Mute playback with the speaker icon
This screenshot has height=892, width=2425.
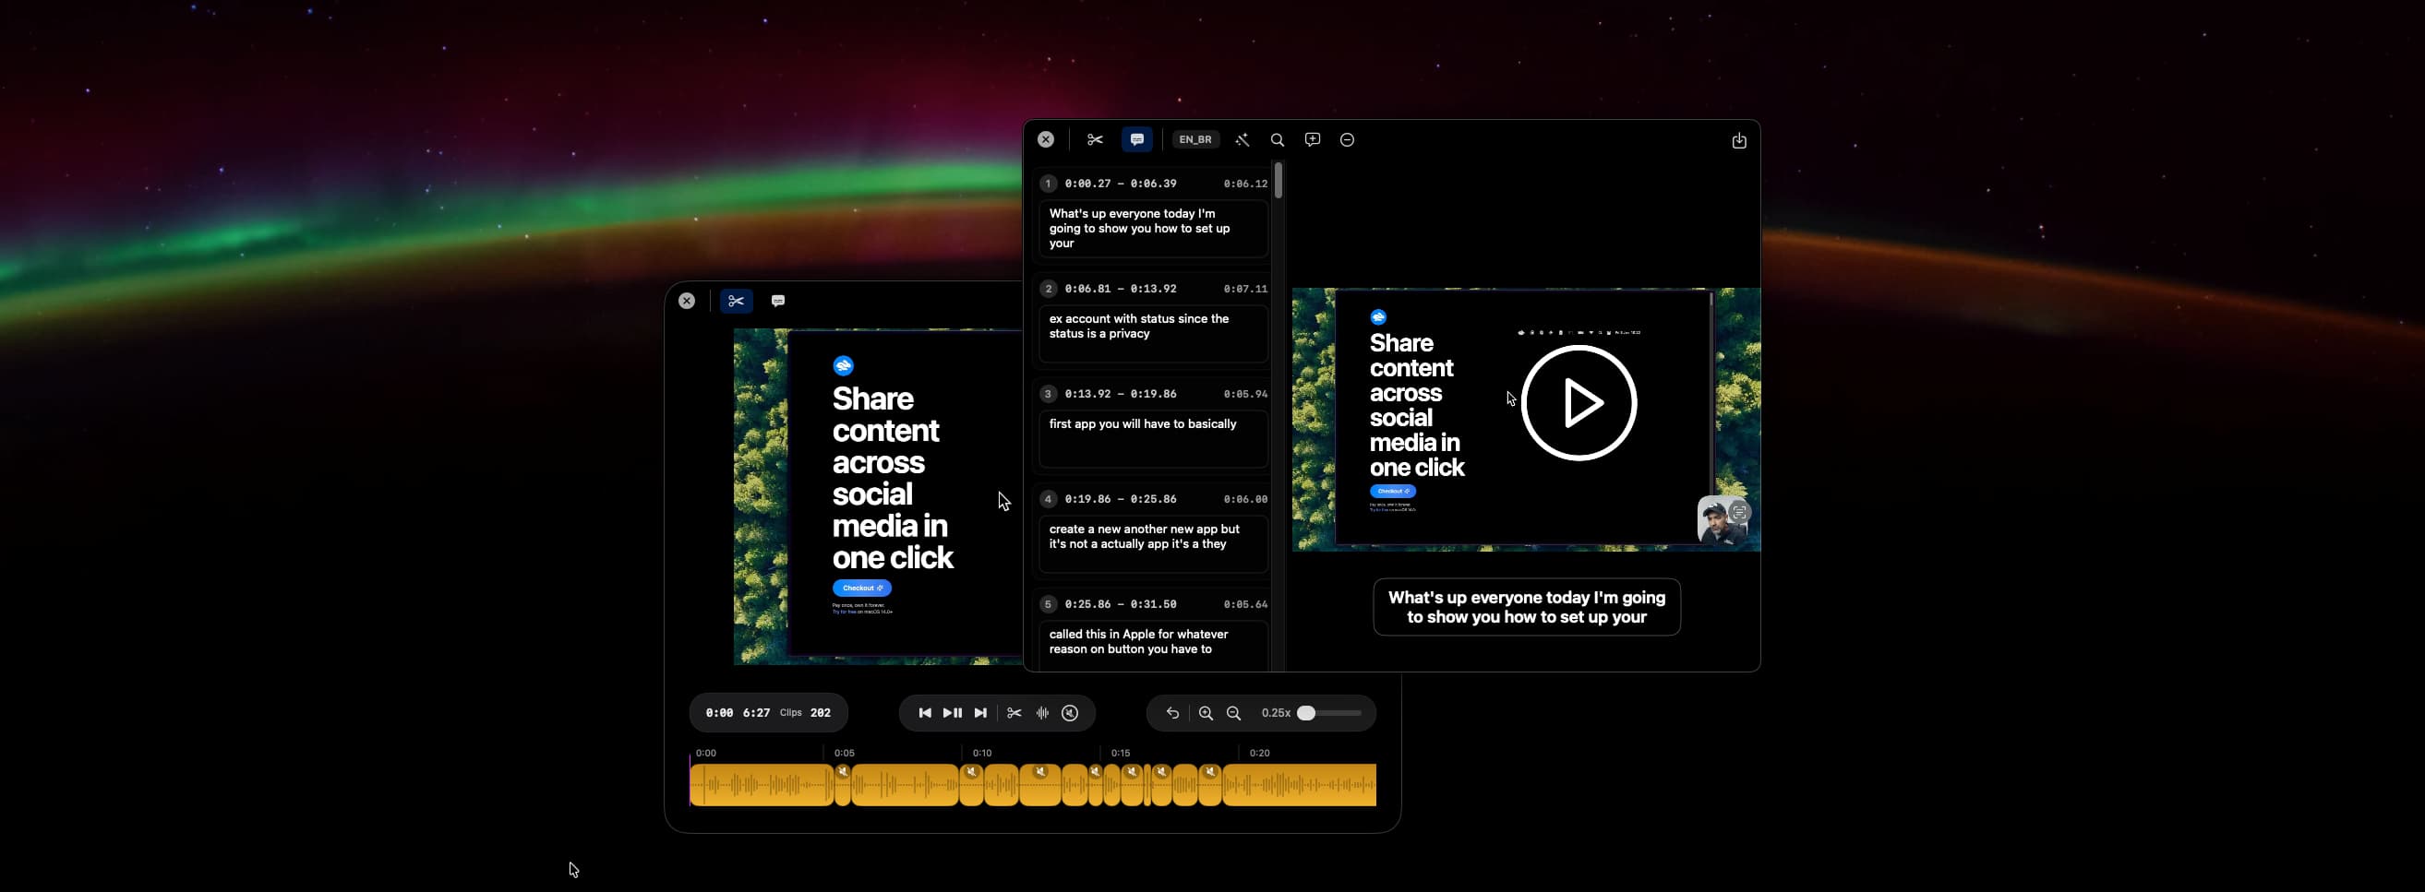point(1069,712)
